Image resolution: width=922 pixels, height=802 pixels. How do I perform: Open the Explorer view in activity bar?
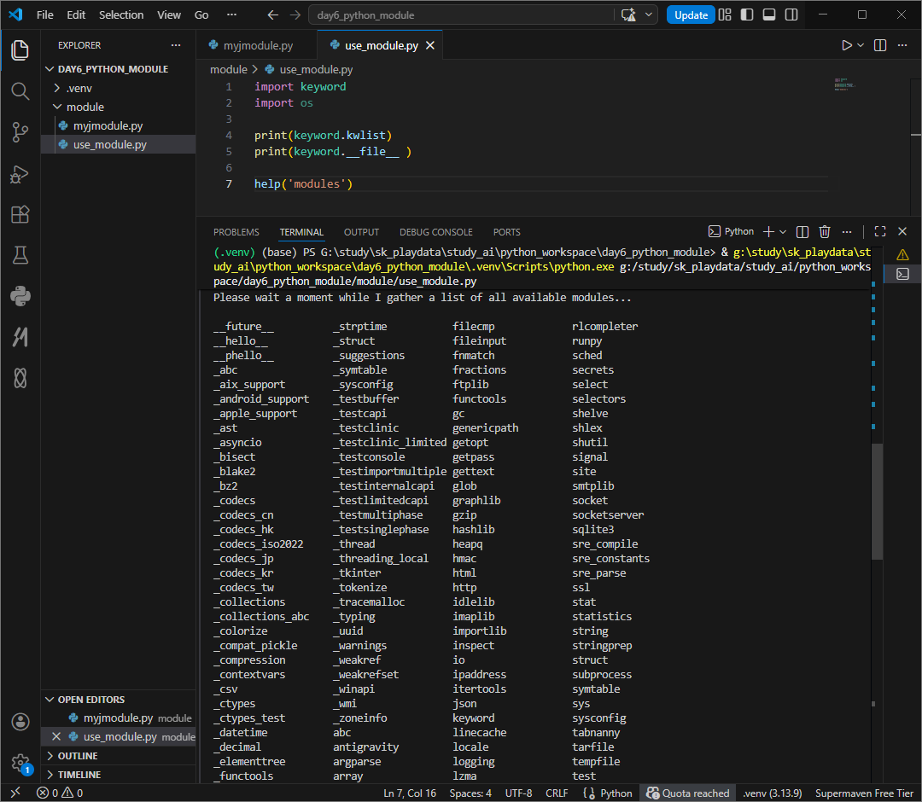pos(20,50)
